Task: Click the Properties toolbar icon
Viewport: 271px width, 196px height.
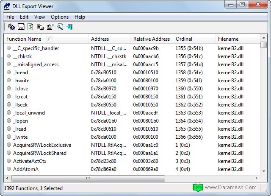Action: tap(50, 27)
